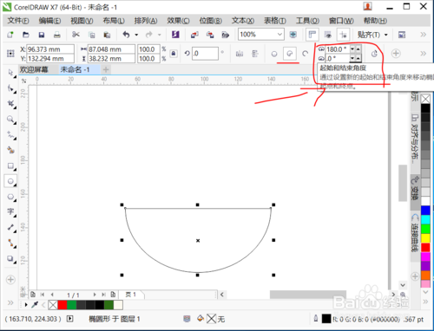Pick the blue swatch in palette
Image resolution: width=434 pixels, height=331 pixels.
[425, 211]
